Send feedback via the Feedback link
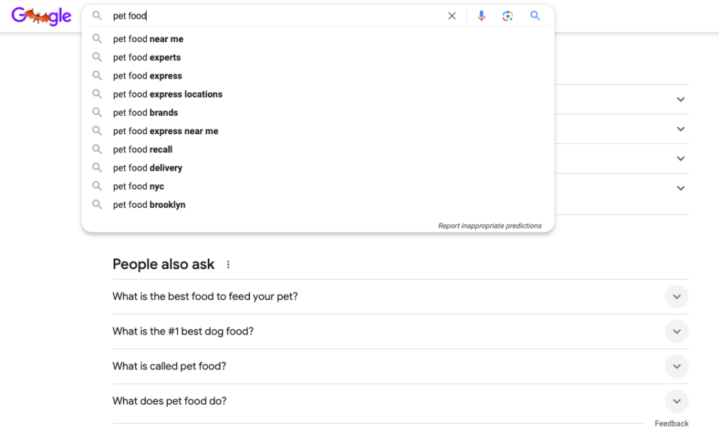The height and width of the screenshot is (444, 719). [671, 423]
